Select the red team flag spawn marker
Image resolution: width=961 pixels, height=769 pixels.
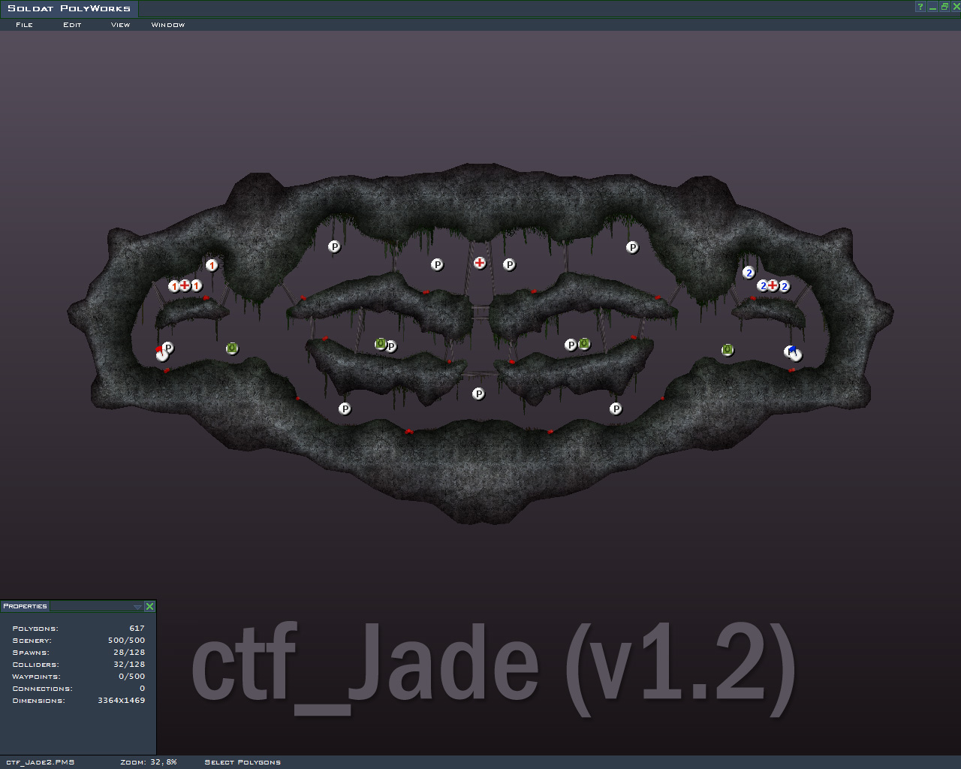click(x=161, y=354)
